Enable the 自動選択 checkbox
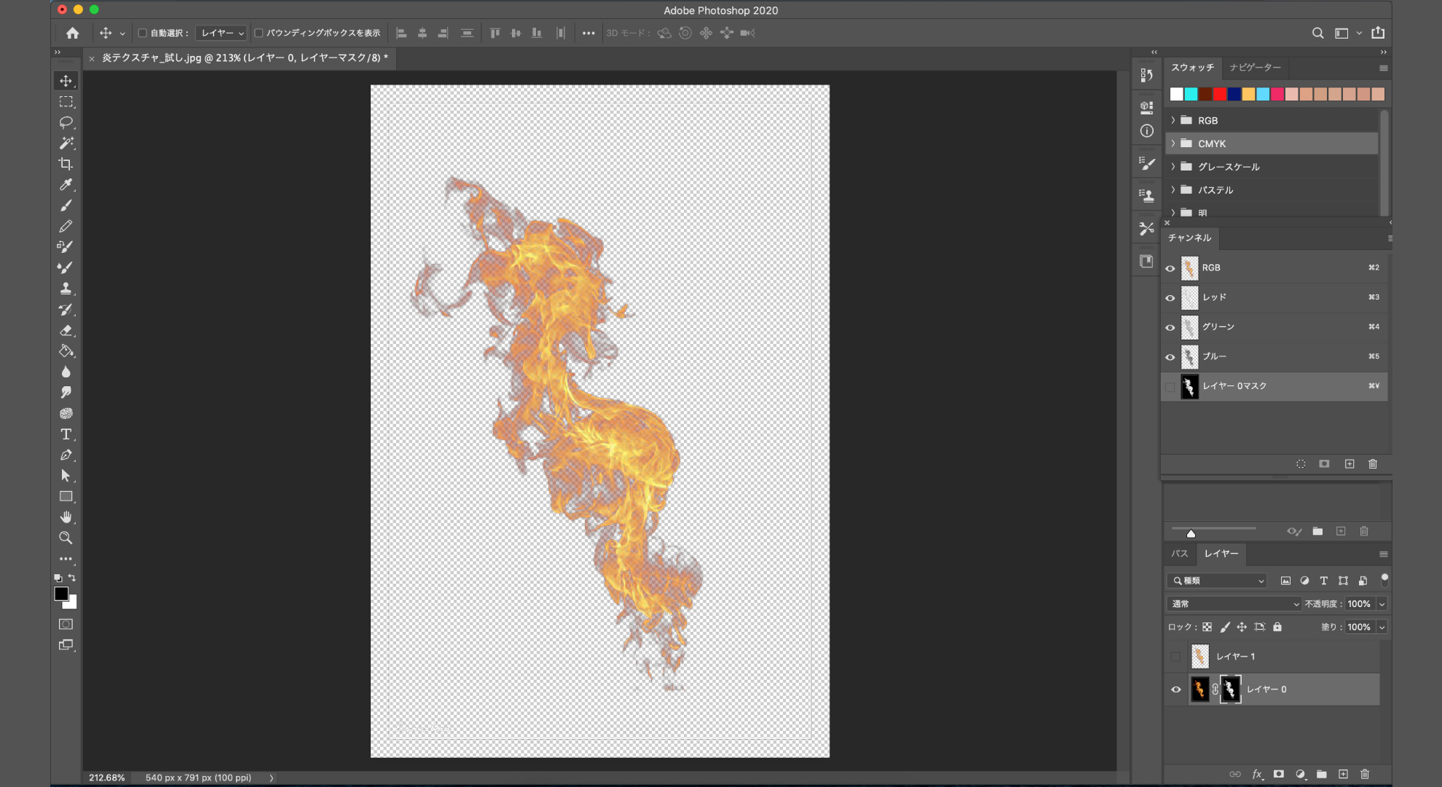Screen dimensions: 1442x787 pyautogui.click(x=143, y=33)
